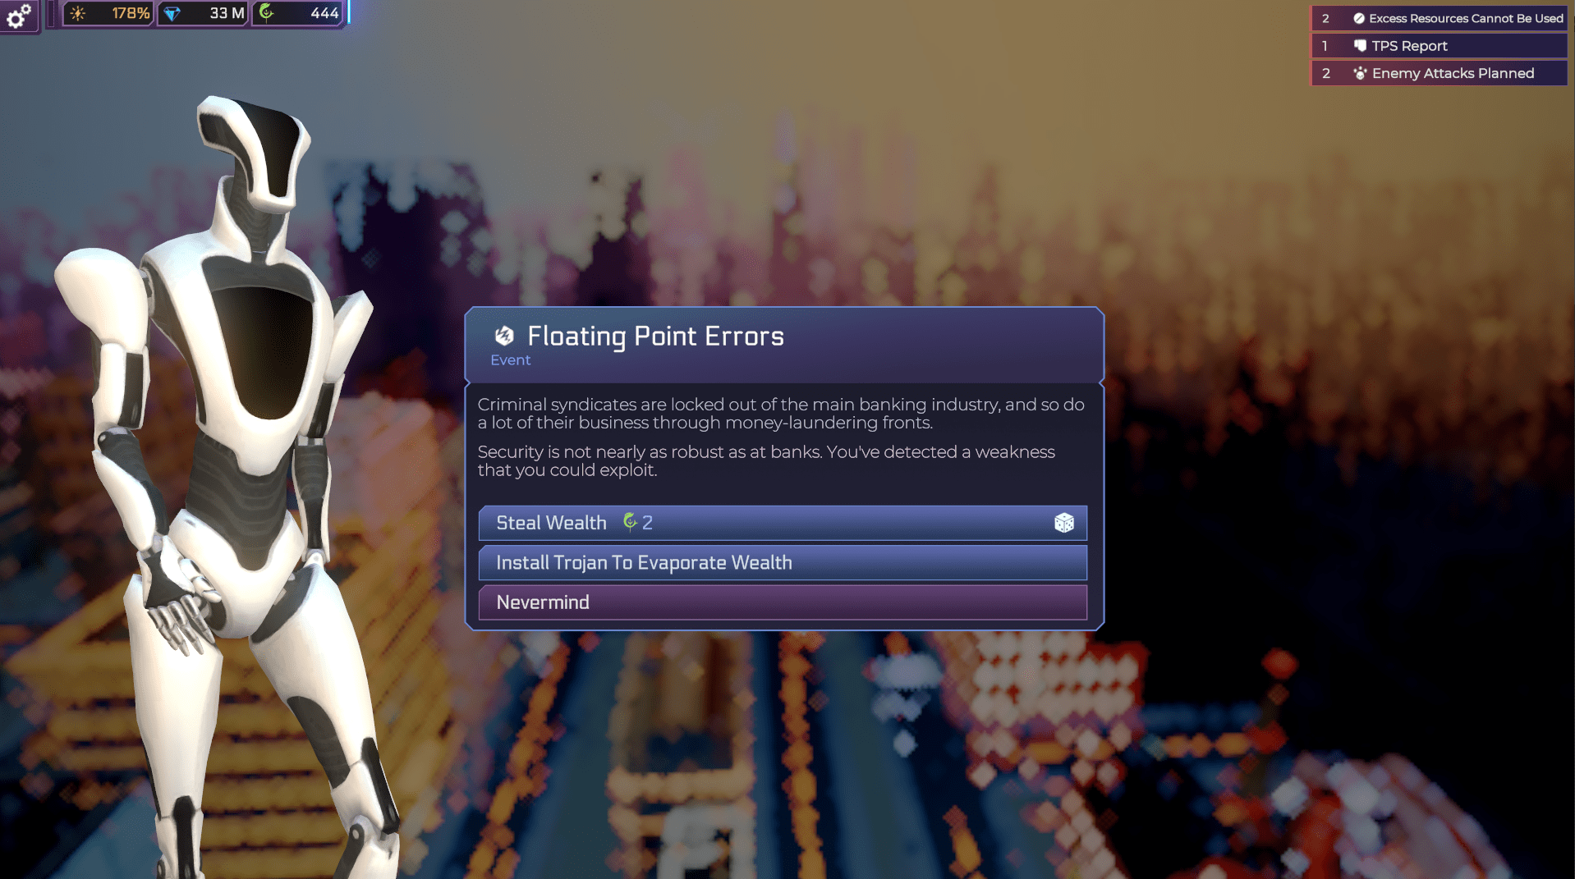
Task: Click the 33 M wealth readout
Action: point(227,13)
